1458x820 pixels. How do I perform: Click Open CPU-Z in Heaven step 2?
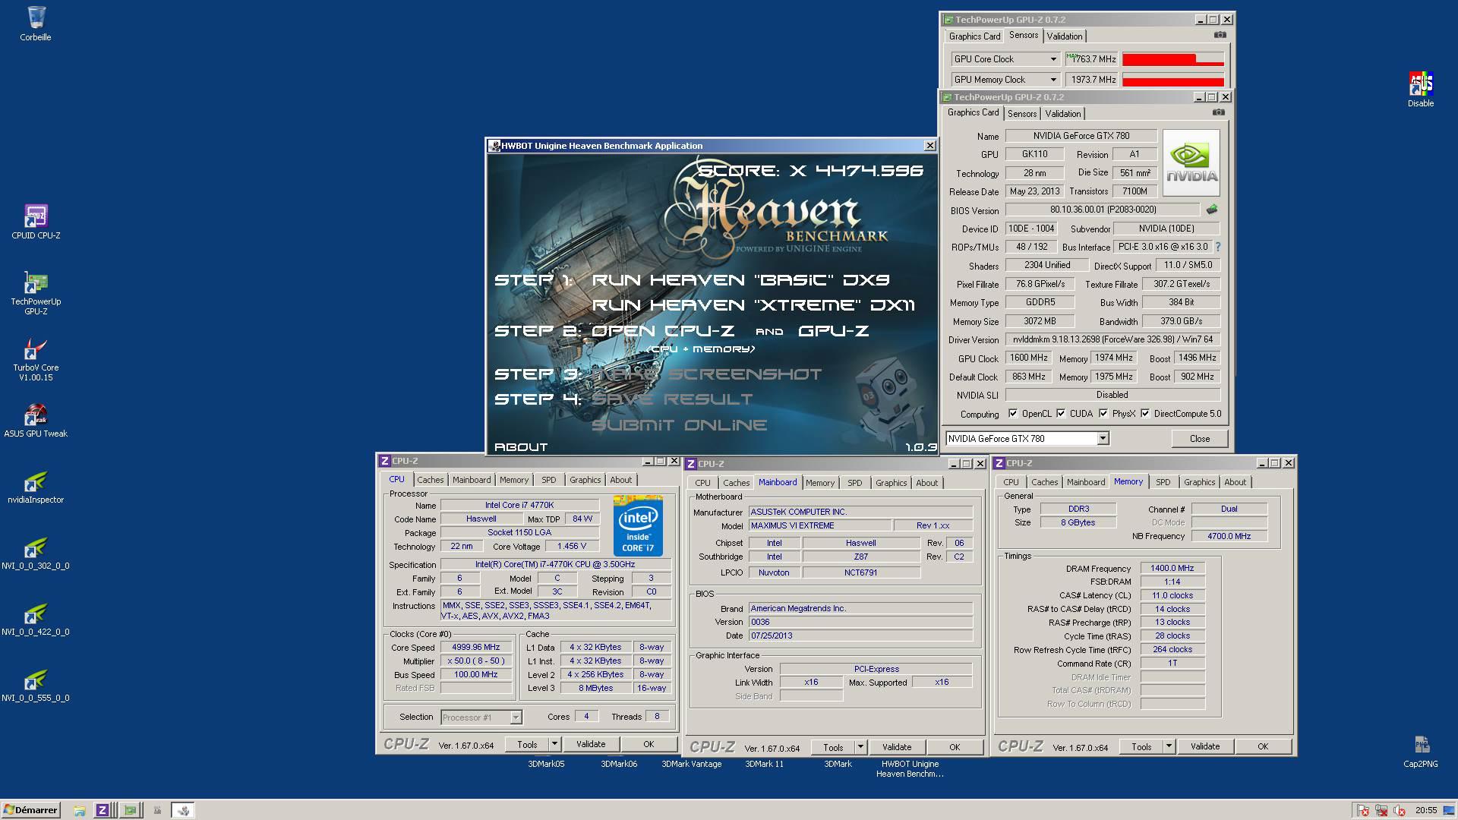pyautogui.click(x=663, y=331)
